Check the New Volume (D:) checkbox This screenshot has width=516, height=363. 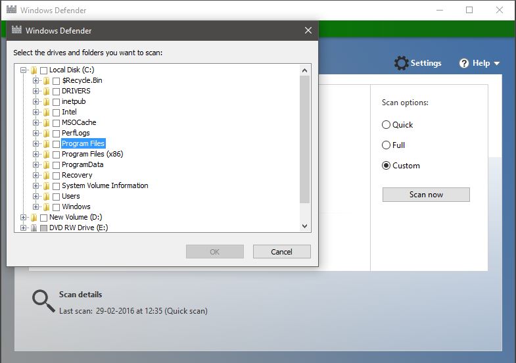point(44,218)
